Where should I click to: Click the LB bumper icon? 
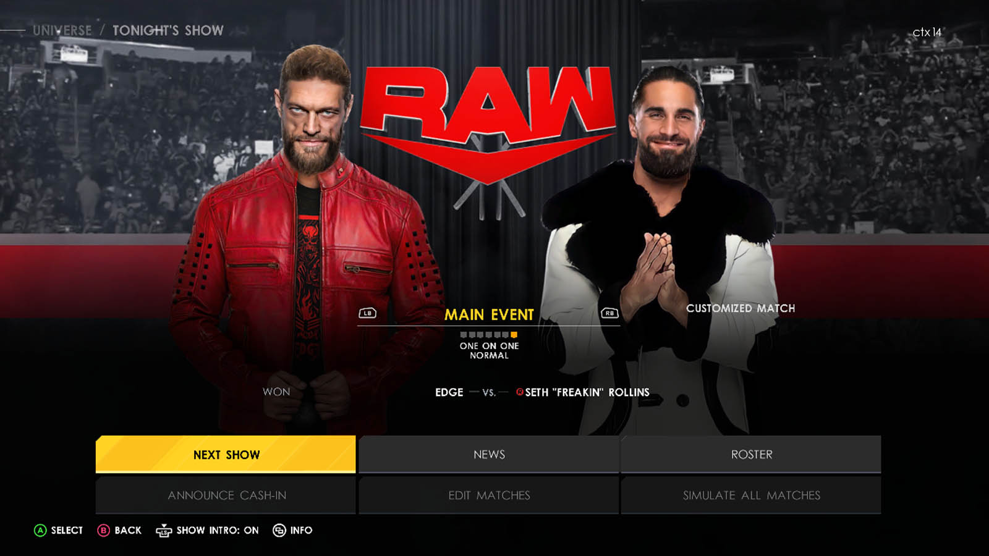coord(367,313)
